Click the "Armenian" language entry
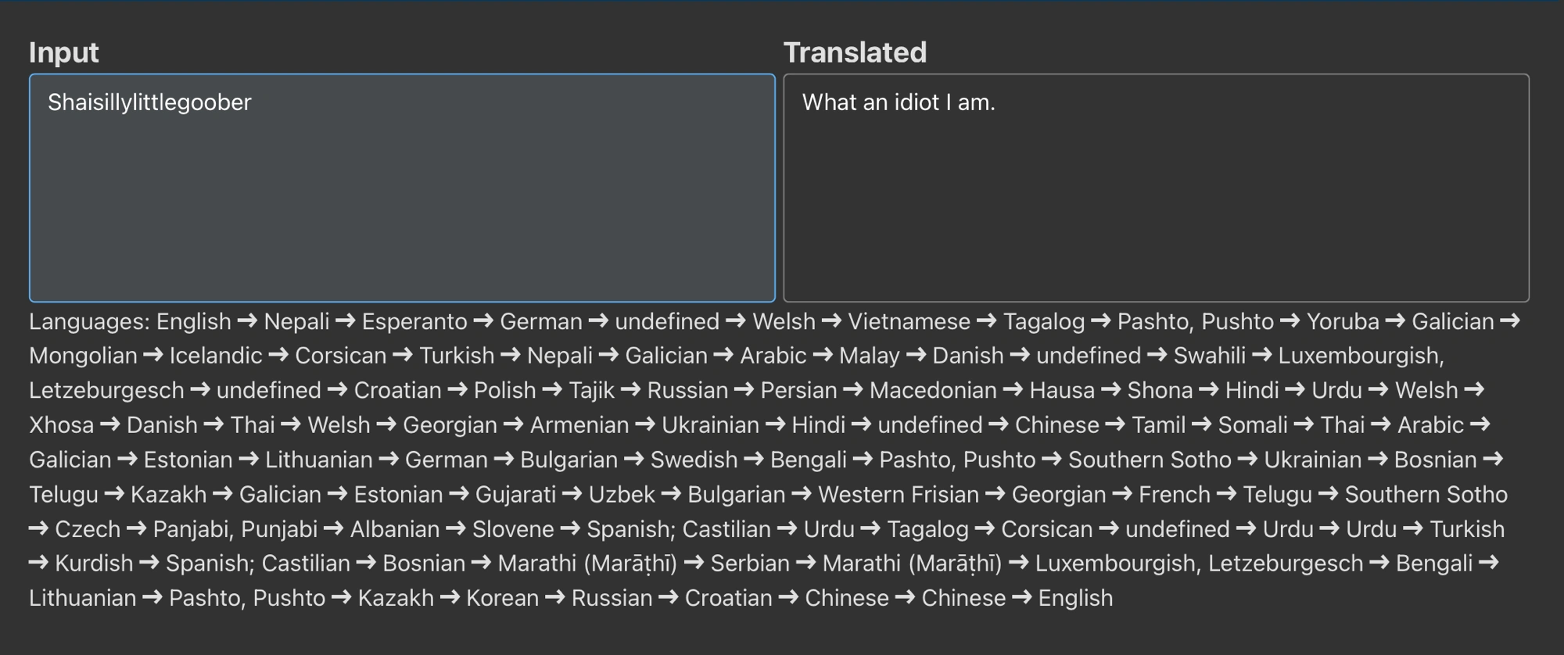The image size is (1564, 655). (579, 425)
